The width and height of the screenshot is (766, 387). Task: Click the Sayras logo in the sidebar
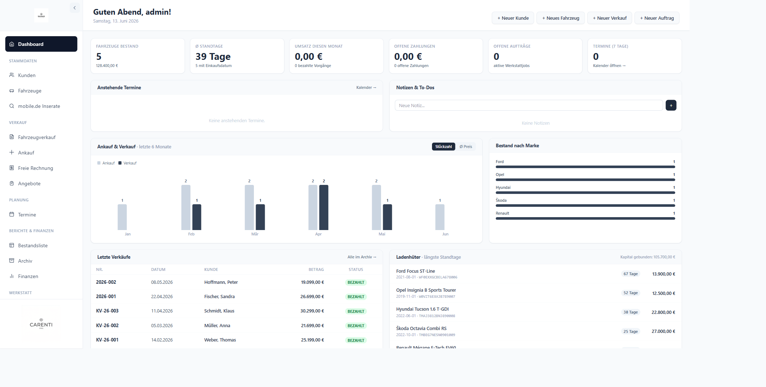point(41,15)
